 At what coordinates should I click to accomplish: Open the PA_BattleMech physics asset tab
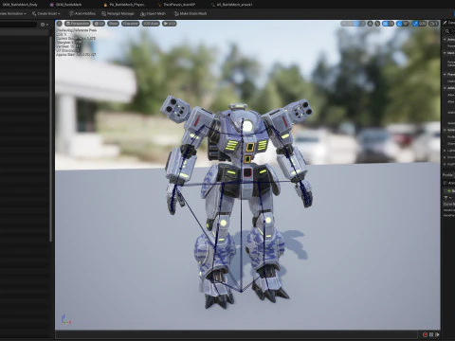(124, 5)
